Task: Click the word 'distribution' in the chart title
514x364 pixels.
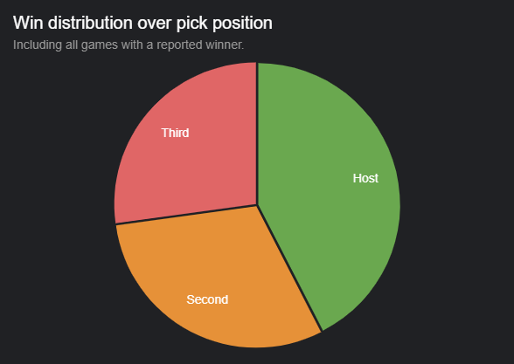Action: 91,23
